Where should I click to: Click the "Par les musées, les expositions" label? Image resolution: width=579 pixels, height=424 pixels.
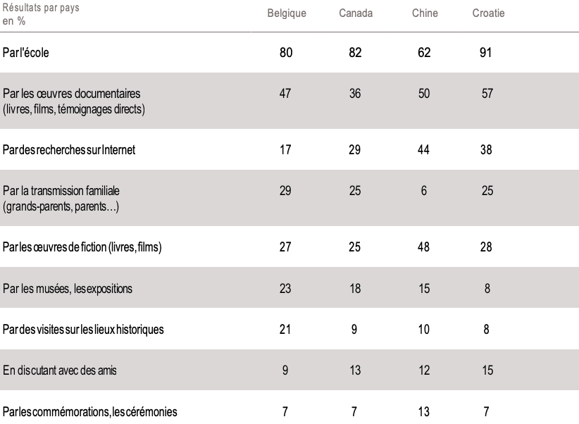(67, 287)
